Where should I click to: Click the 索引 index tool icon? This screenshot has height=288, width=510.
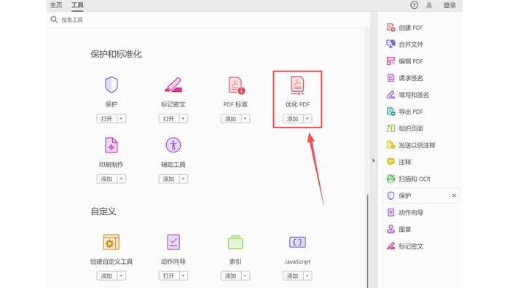point(235,242)
